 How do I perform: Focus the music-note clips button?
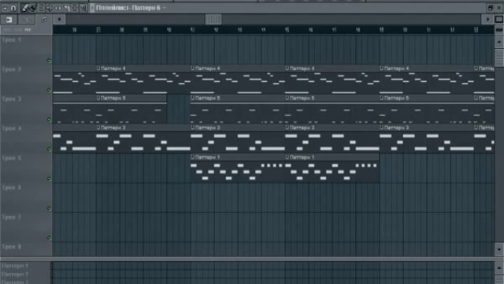(44, 20)
